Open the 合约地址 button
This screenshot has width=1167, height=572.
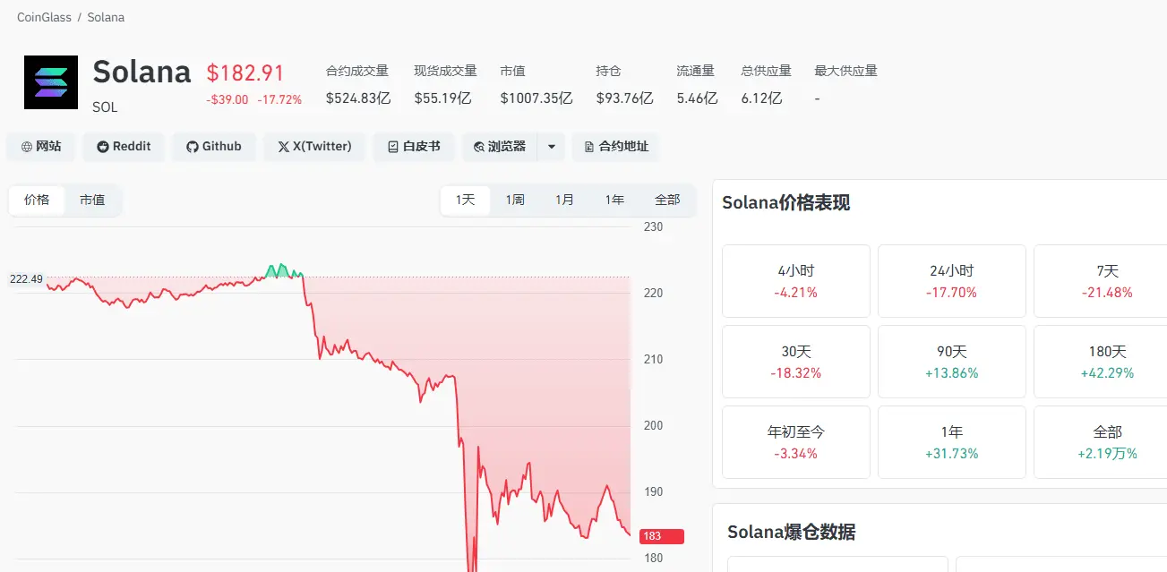point(615,147)
